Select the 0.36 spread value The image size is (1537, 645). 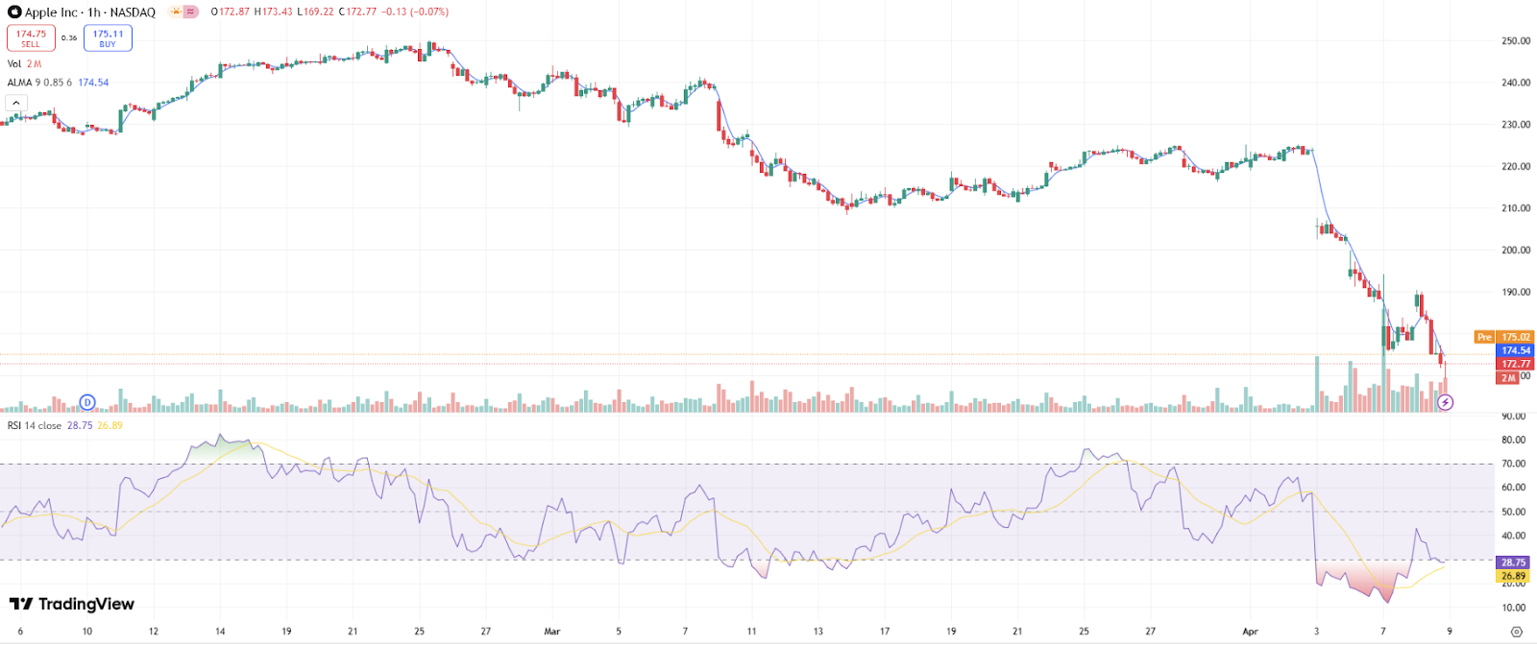click(x=69, y=38)
